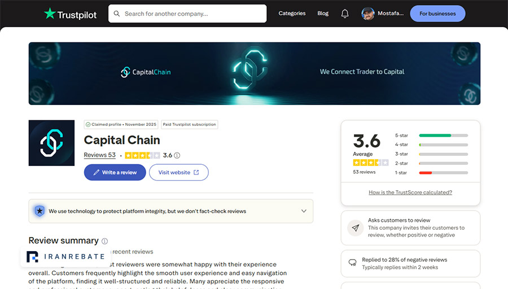Click the search magnifier icon
This screenshot has height=289, width=508.
tap(117, 14)
